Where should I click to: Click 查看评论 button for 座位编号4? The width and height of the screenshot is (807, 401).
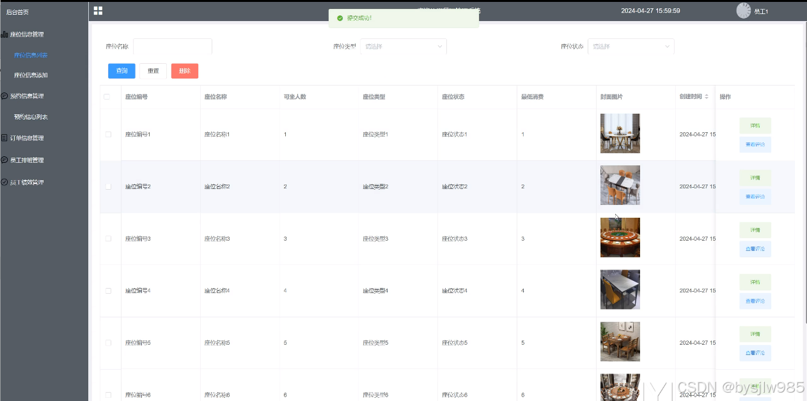pos(755,301)
